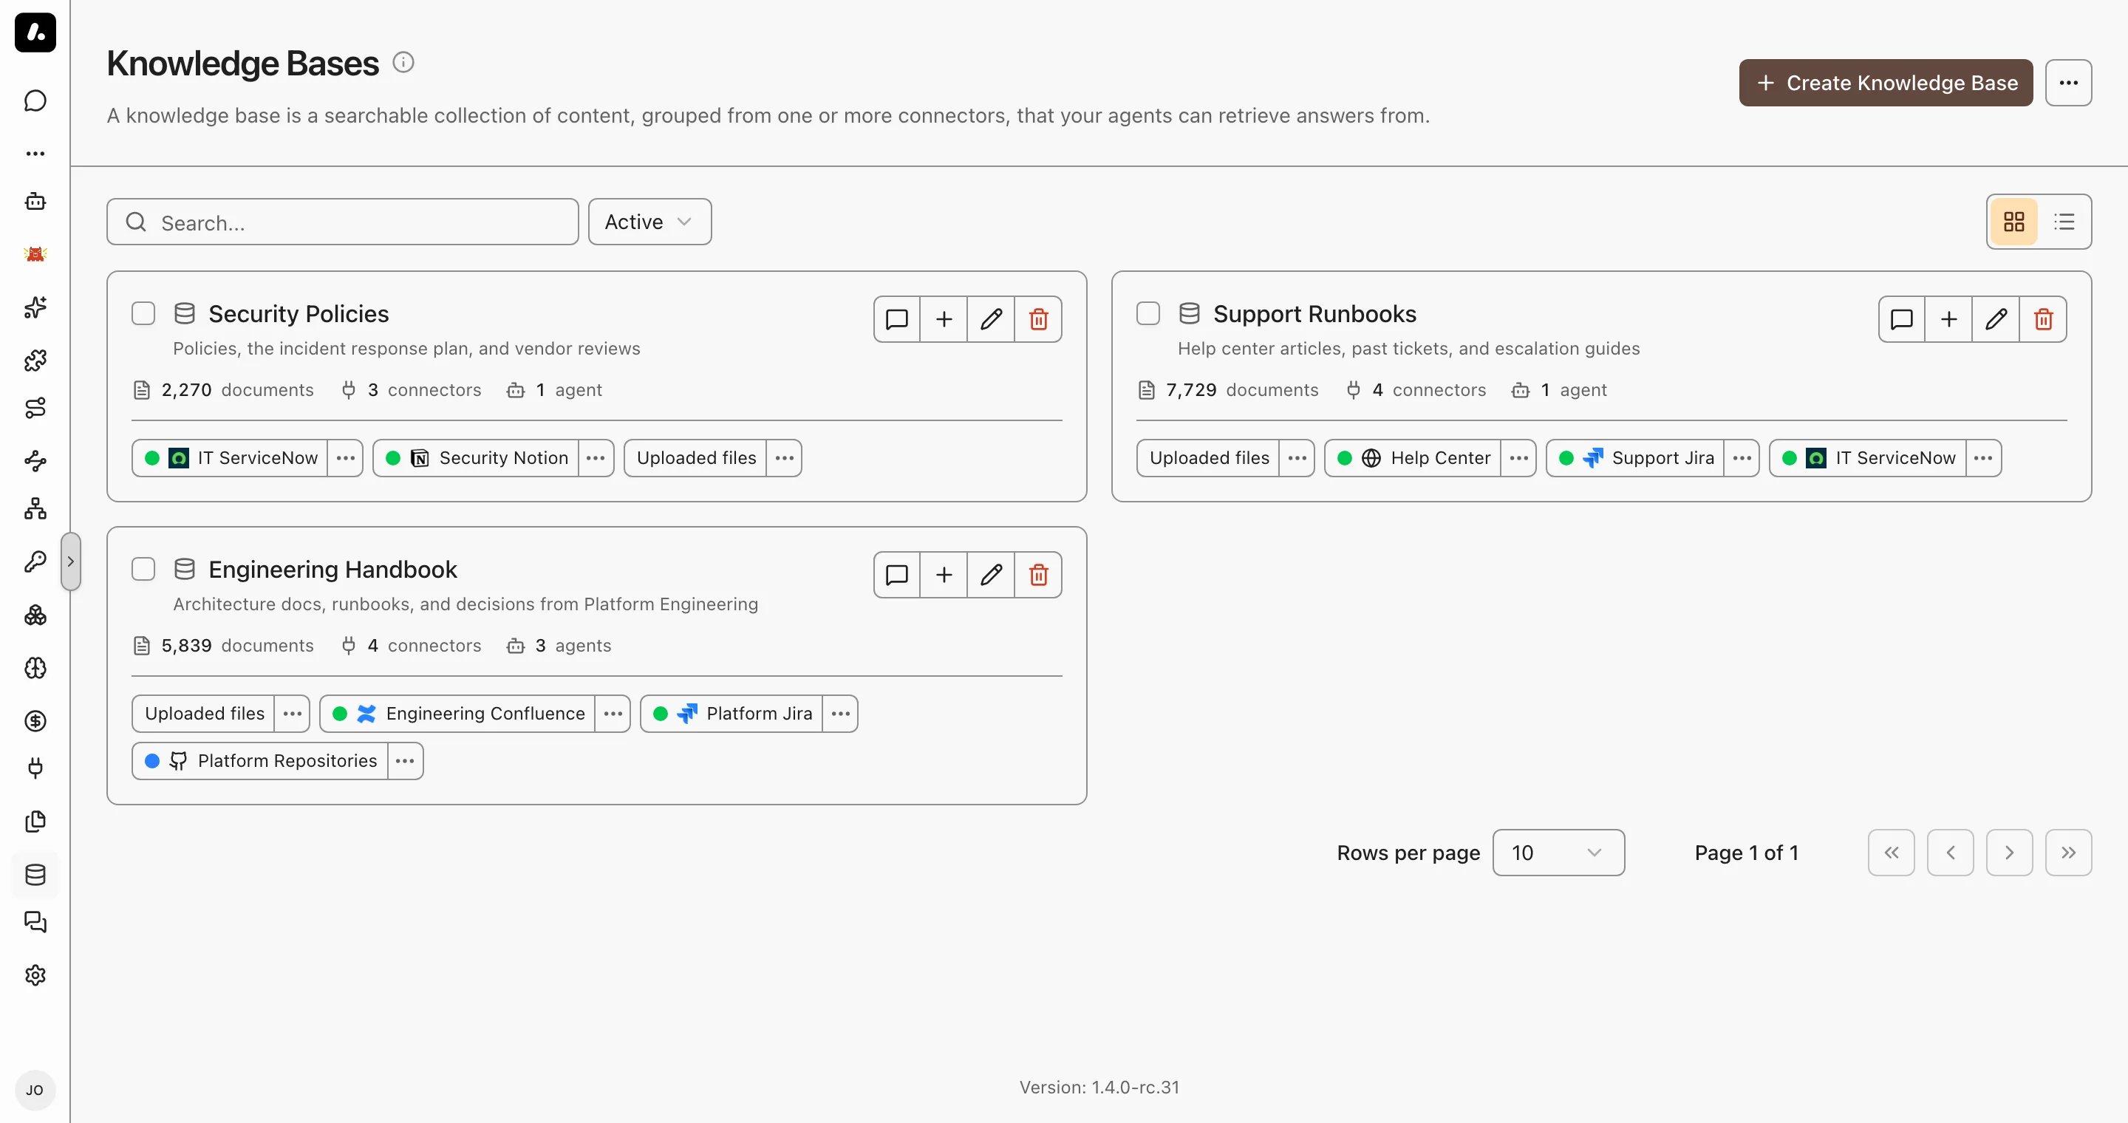
Task: Click the Platform Jira connector chip
Action: [x=731, y=714]
